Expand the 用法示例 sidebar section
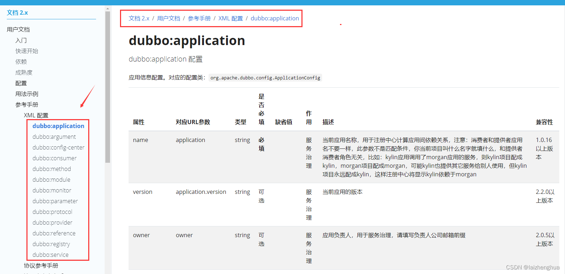The width and height of the screenshot is (565, 274). coord(27,94)
